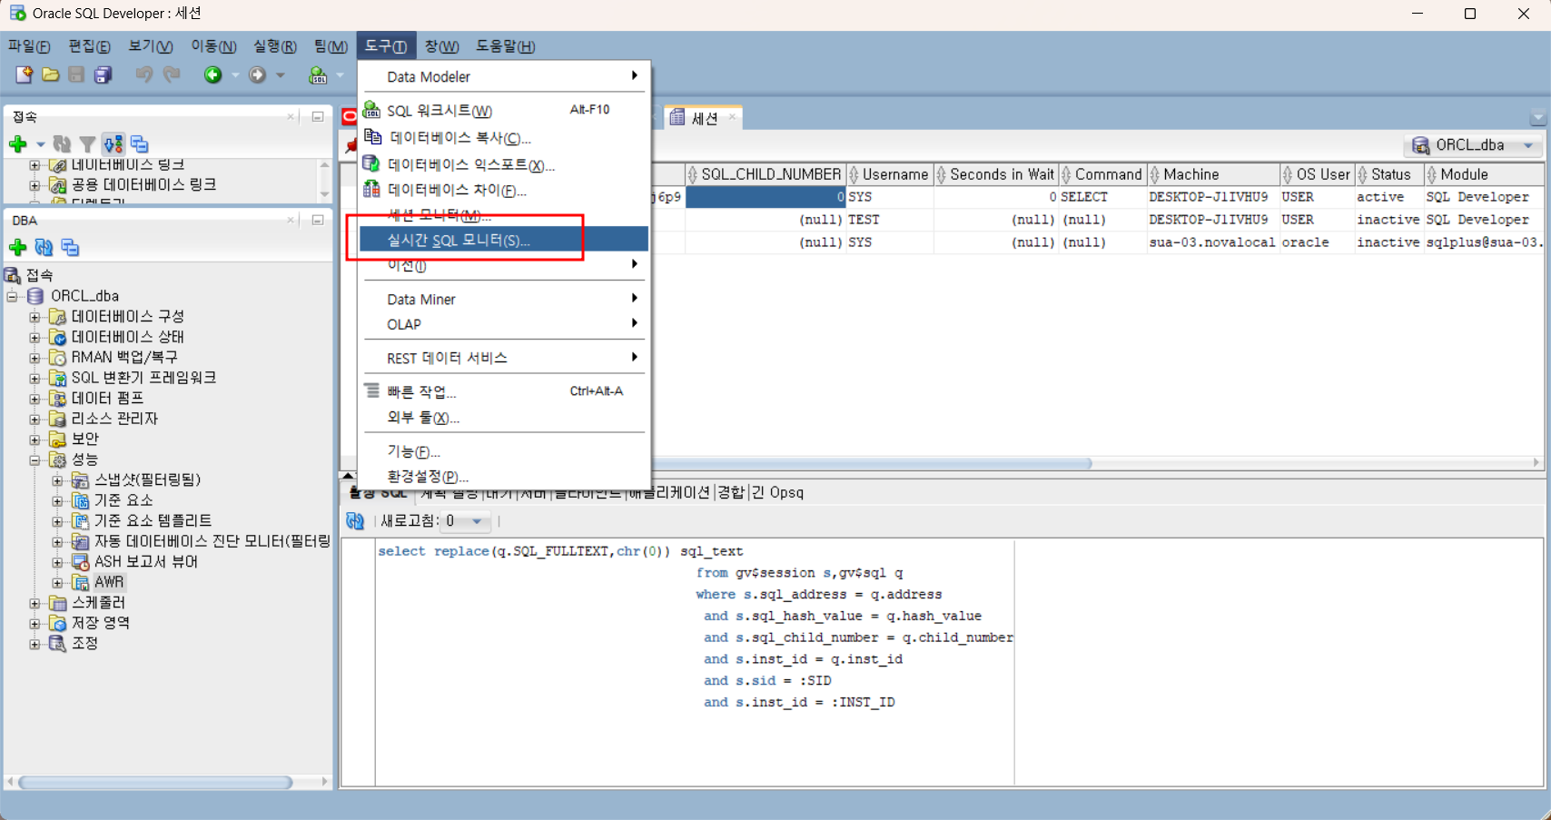This screenshot has width=1551, height=820.
Task: Minimize the 접속 panel
Action: pos(318,117)
